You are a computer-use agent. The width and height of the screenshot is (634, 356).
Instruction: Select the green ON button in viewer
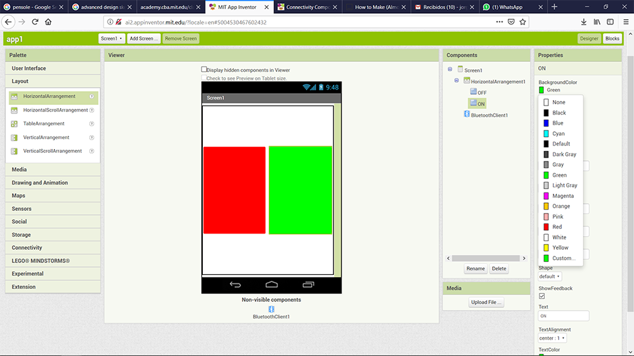pyautogui.click(x=300, y=190)
